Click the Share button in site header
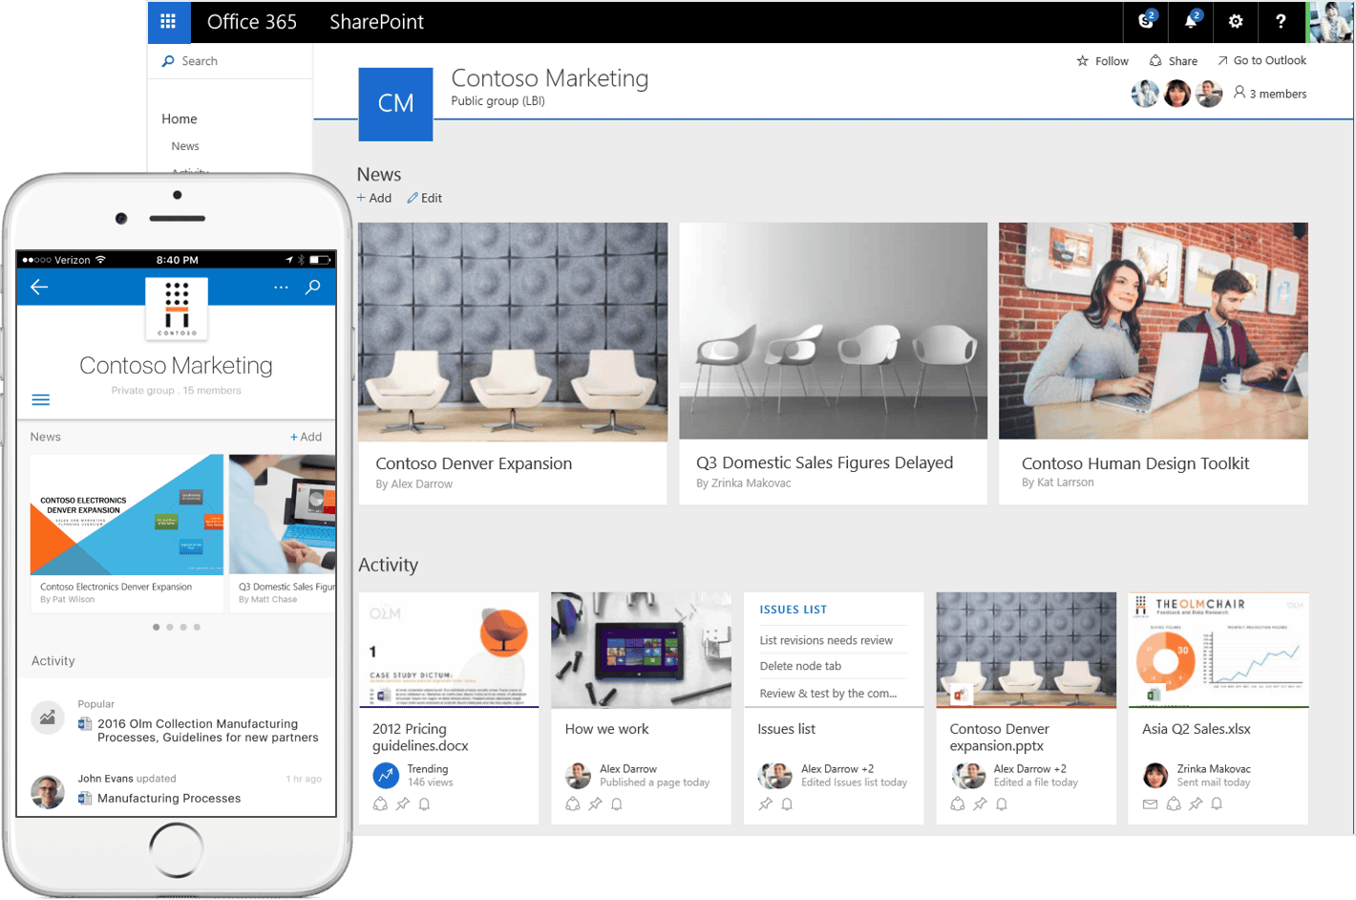This screenshot has height=900, width=1356. pyautogui.click(x=1174, y=61)
